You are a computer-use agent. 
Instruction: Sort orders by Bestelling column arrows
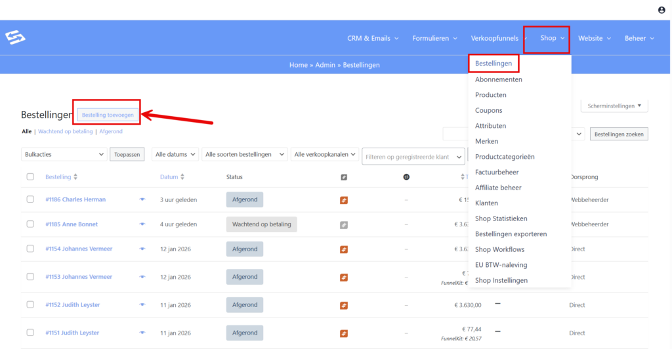(x=75, y=177)
